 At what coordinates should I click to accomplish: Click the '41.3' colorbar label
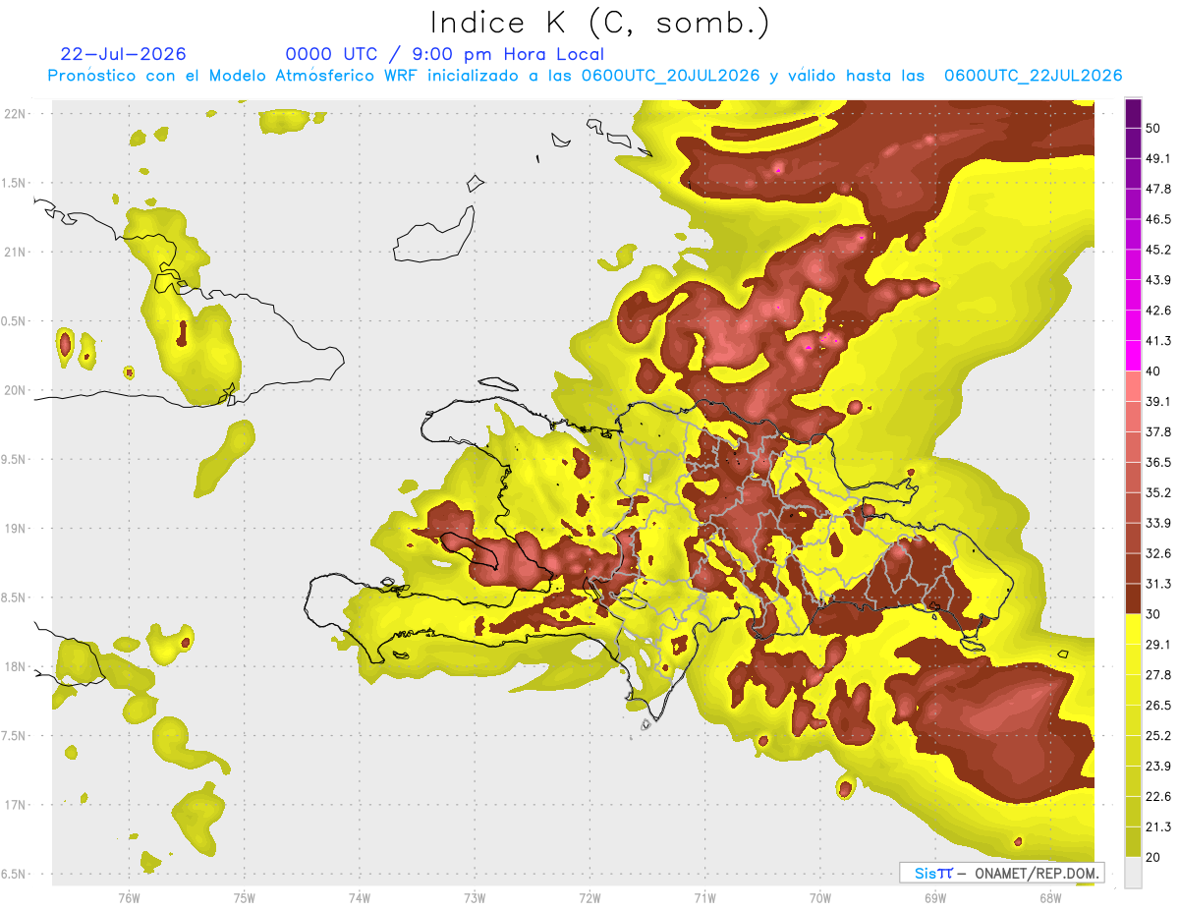1158,341
